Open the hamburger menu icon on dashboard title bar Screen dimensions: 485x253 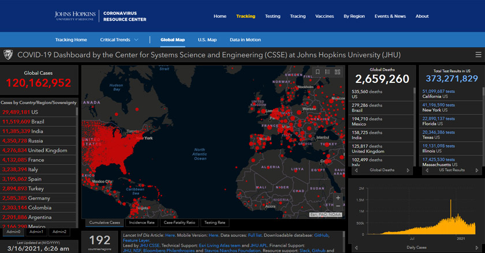click(x=478, y=55)
